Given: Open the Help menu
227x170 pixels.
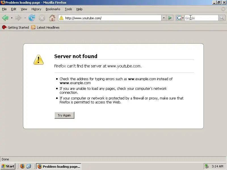Looking at the screenshot, I should [79, 9].
